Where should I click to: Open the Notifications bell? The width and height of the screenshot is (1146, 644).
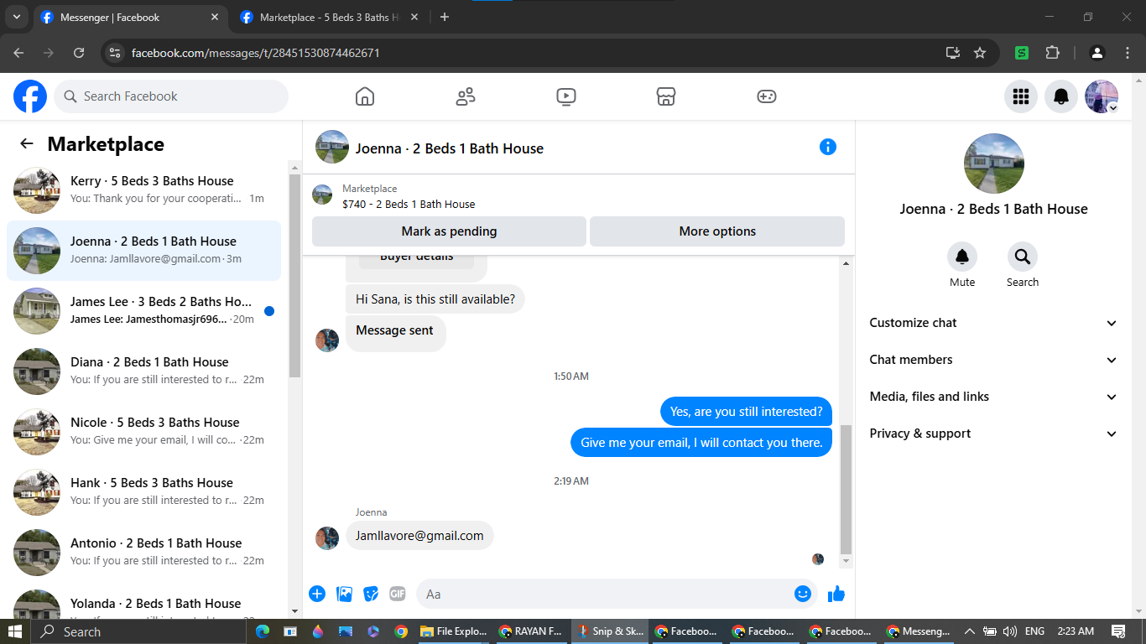[1061, 96]
